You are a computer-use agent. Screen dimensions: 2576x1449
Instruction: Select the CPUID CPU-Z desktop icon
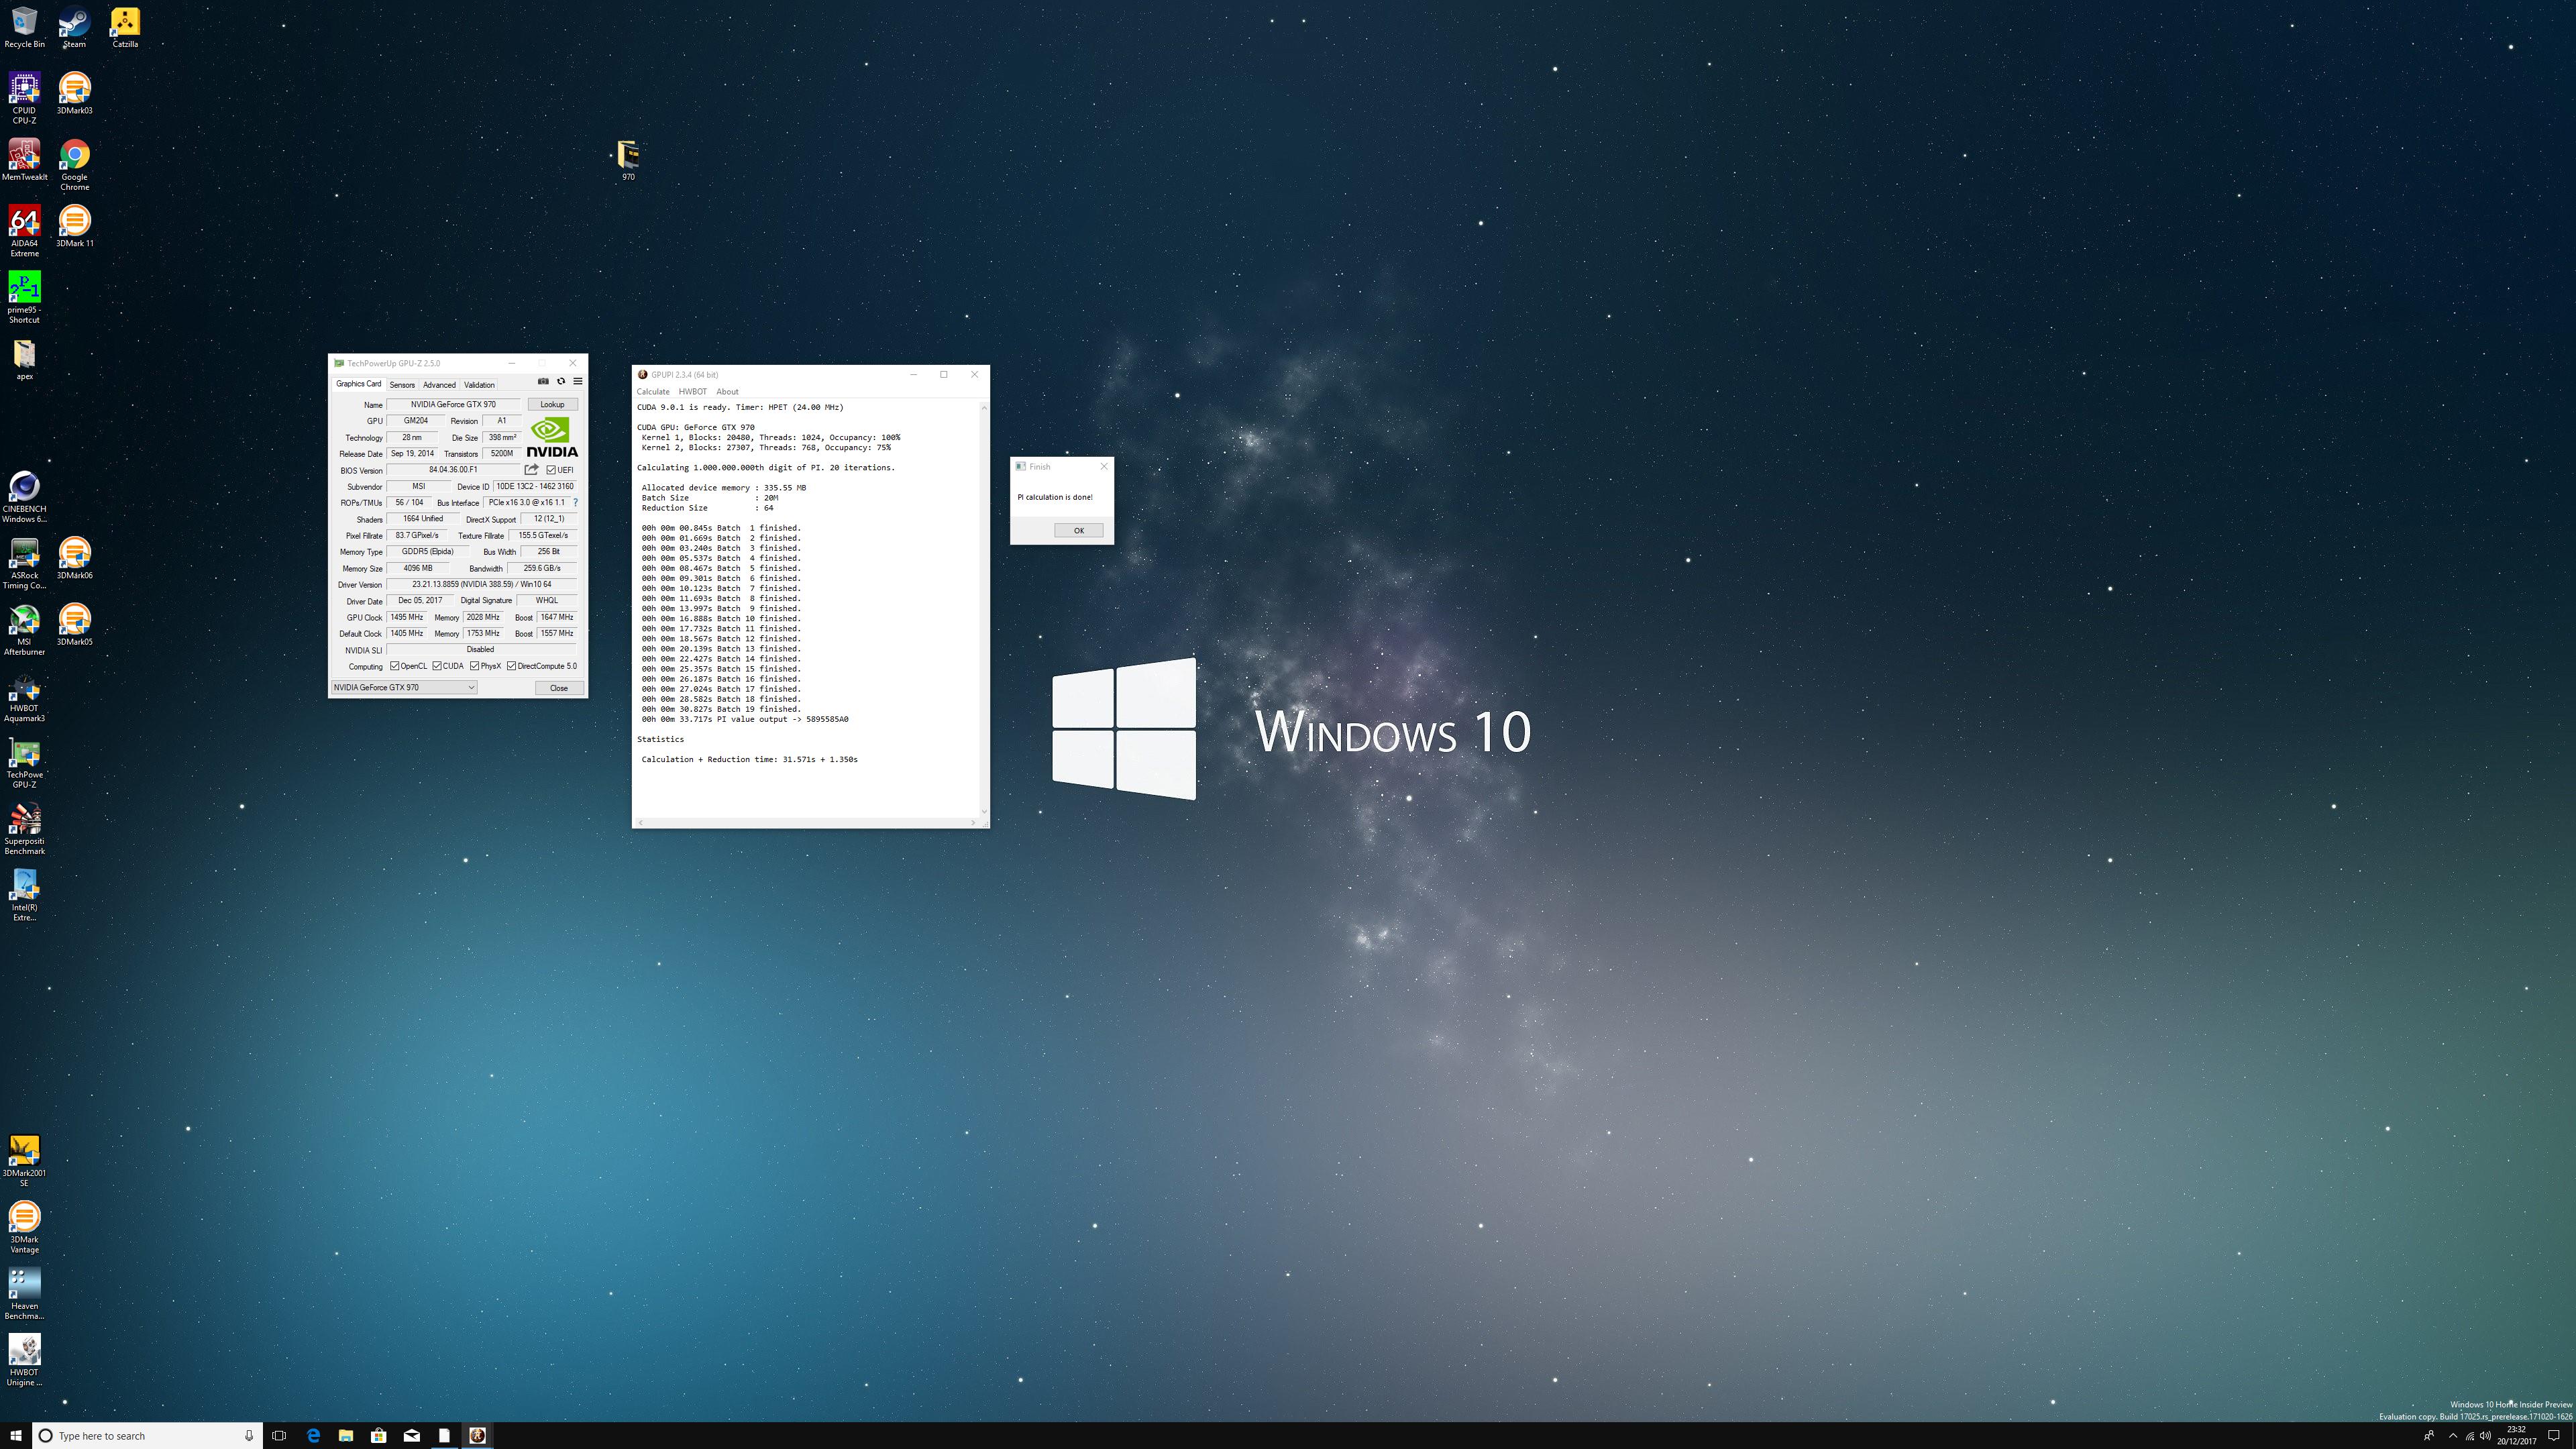24,98
